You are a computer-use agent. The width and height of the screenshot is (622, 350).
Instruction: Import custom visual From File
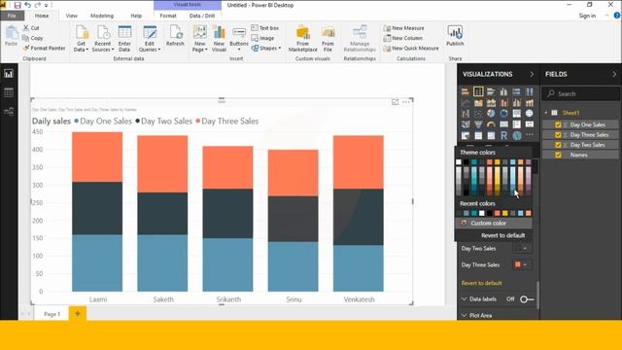[328, 39]
